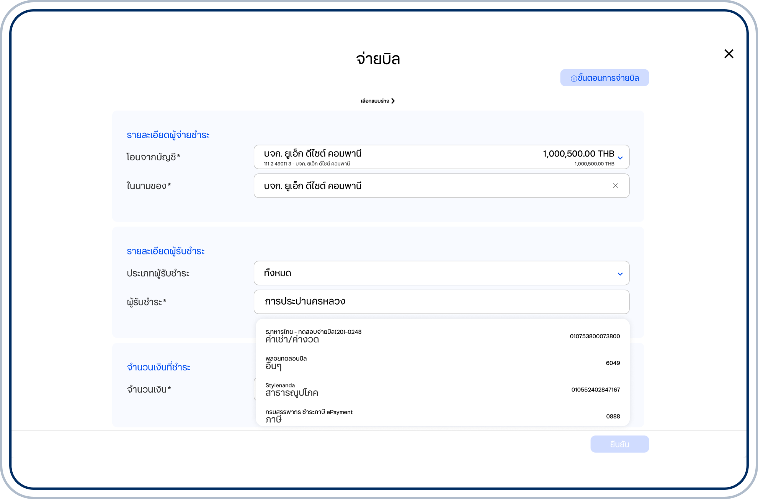This screenshot has width=758, height=499.
Task: Click biller code 010552402847167
Action: (595, 390)
